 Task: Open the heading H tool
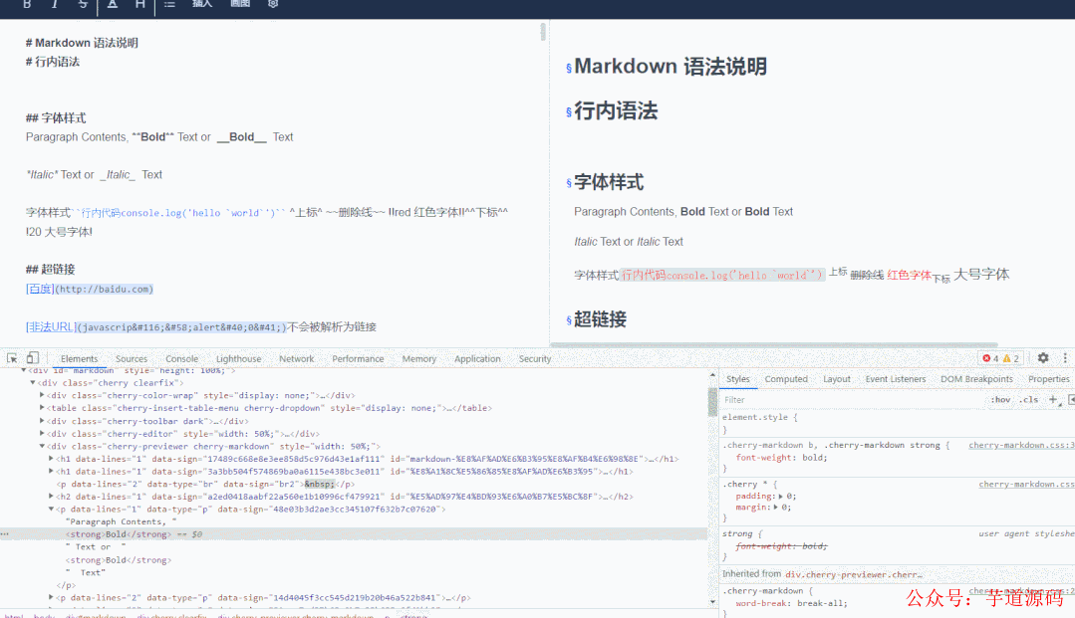point(139,4)
